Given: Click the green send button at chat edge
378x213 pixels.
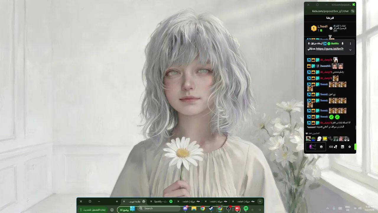Looking at the screenshot, I should click(355, 147).
